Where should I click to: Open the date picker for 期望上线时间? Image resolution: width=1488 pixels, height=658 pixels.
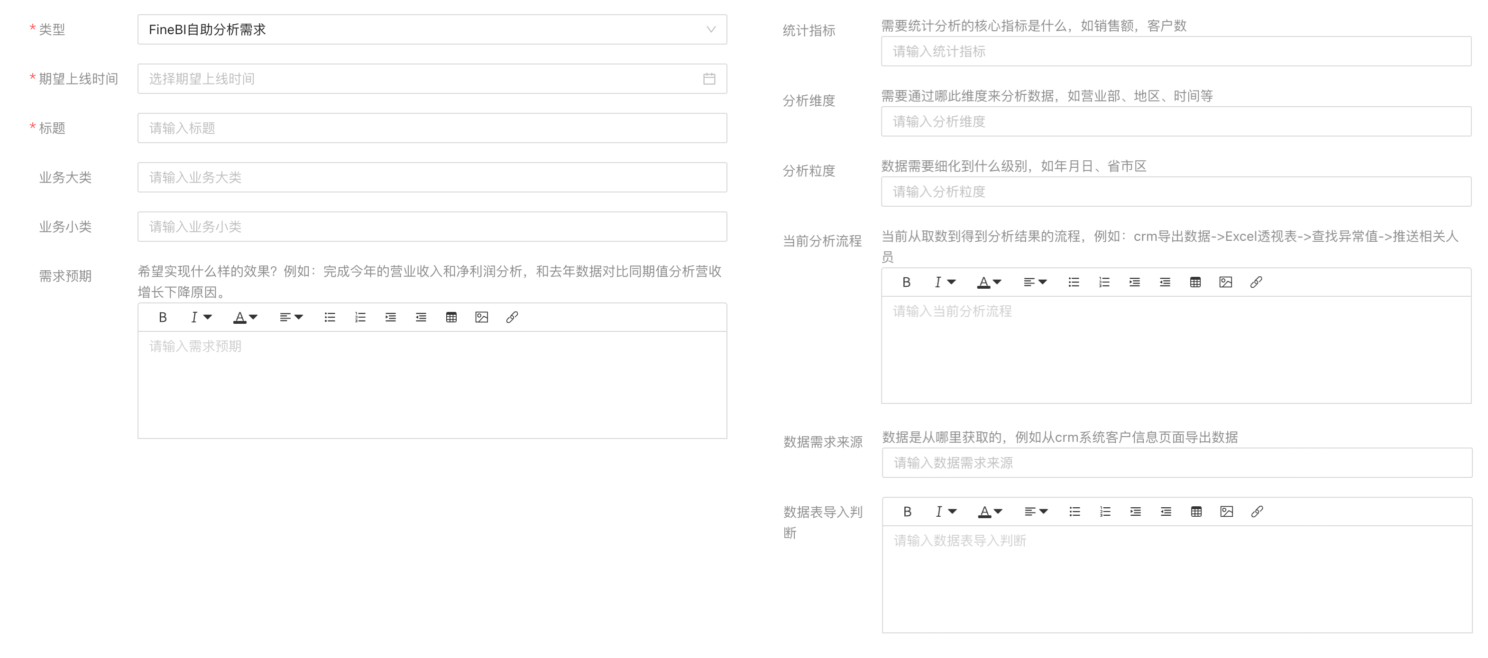pos(709,79)
